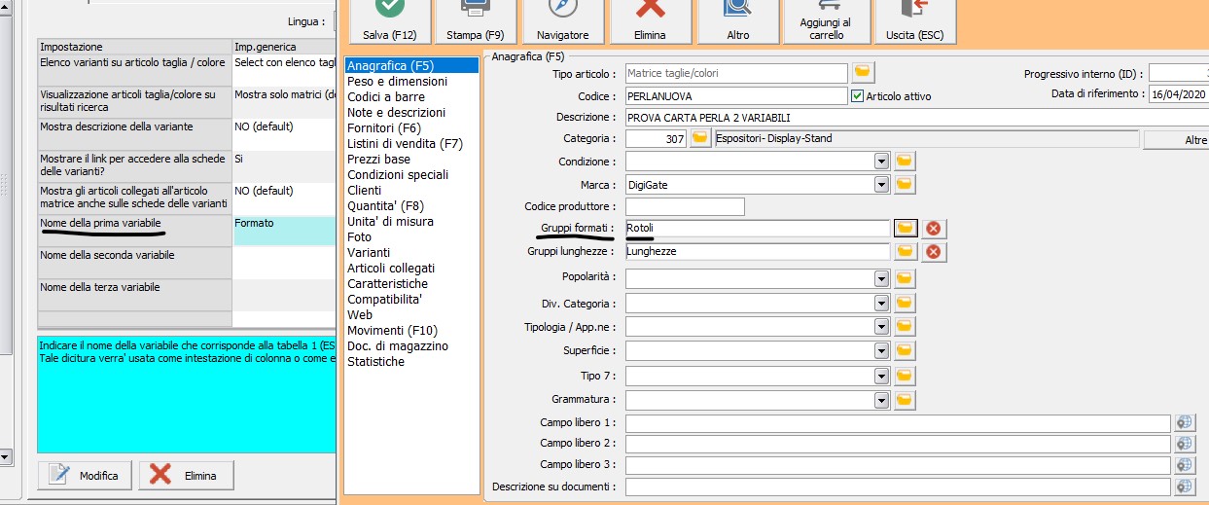
Task: Click the Modifica button
Action: pyautogui.click(x=85, y=476)
